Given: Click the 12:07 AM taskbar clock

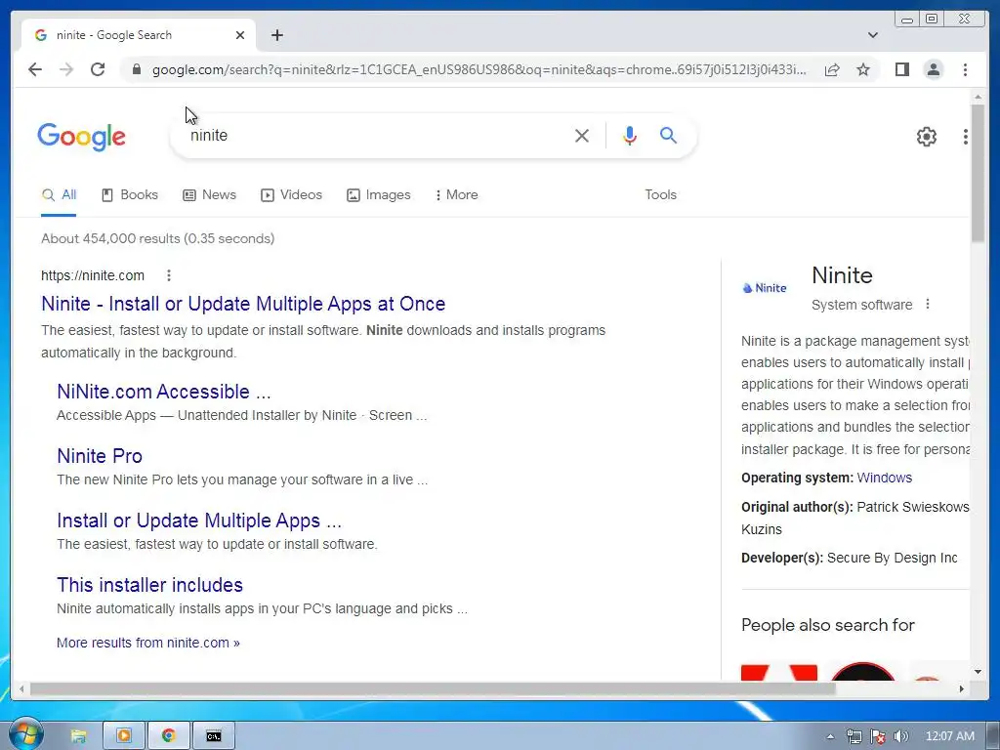Looking at the screenshot, I should 949,736.
